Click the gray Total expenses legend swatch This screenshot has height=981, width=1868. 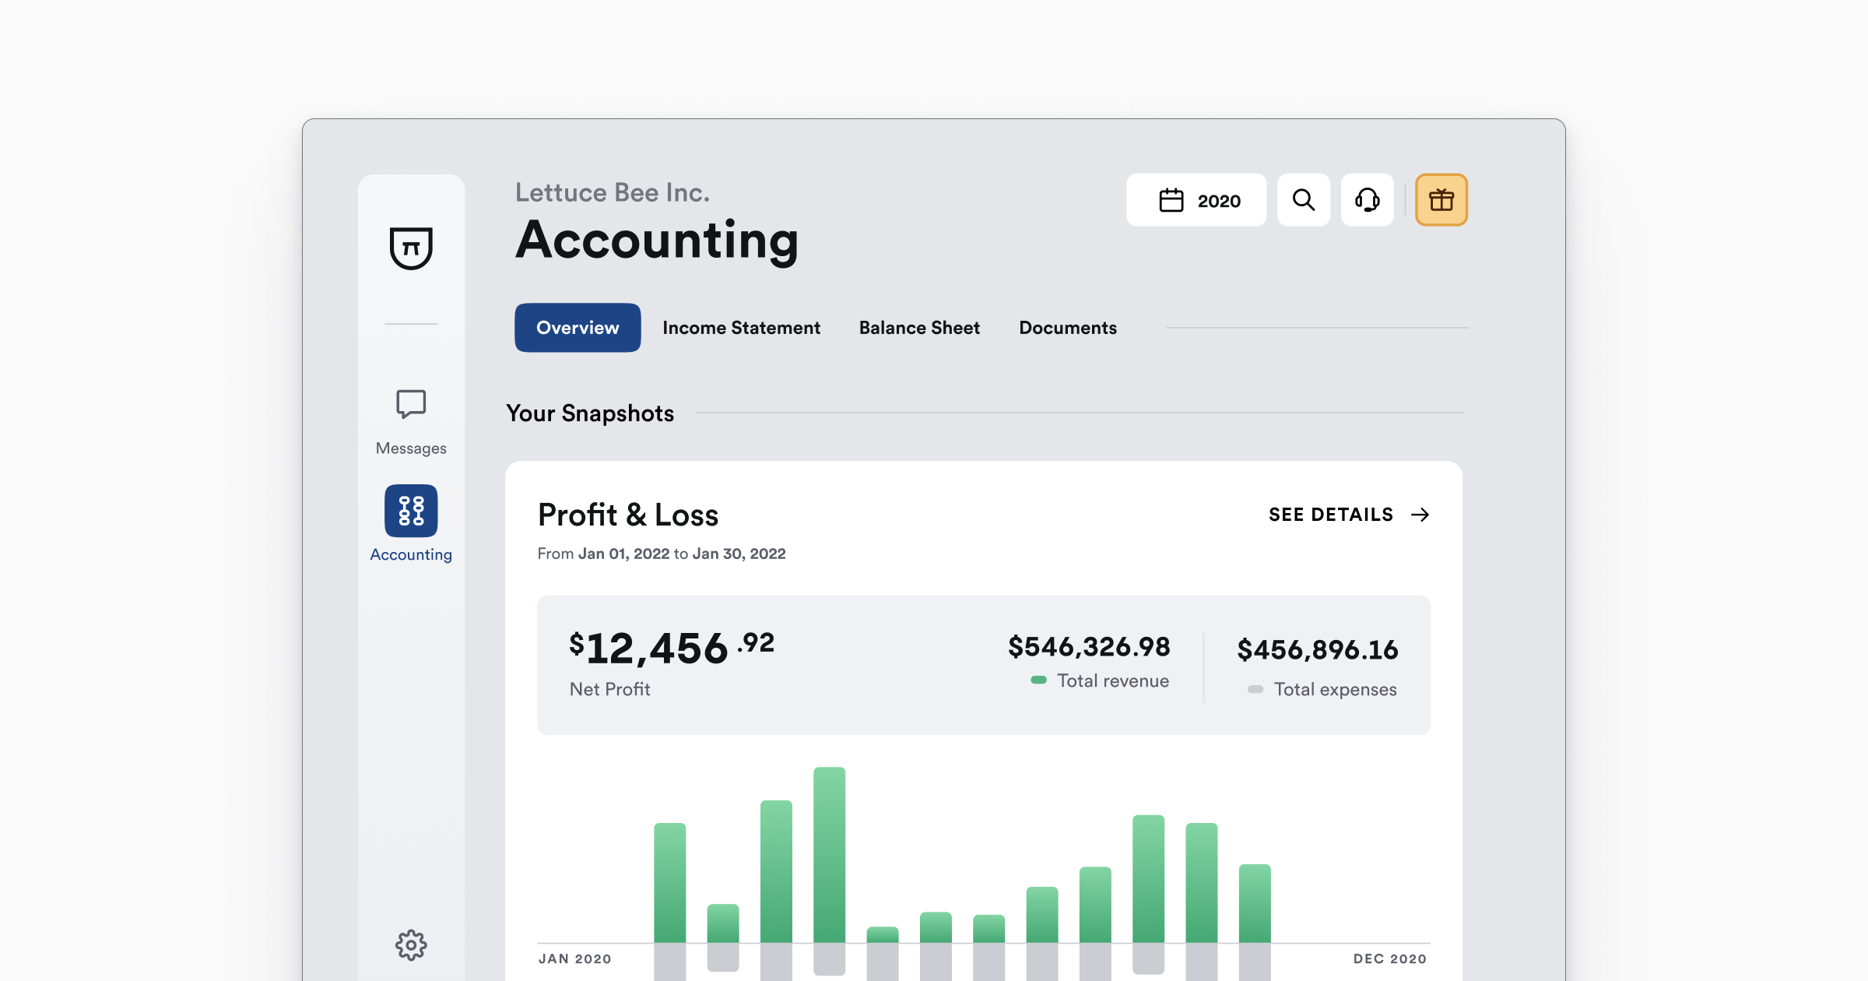1255,689
